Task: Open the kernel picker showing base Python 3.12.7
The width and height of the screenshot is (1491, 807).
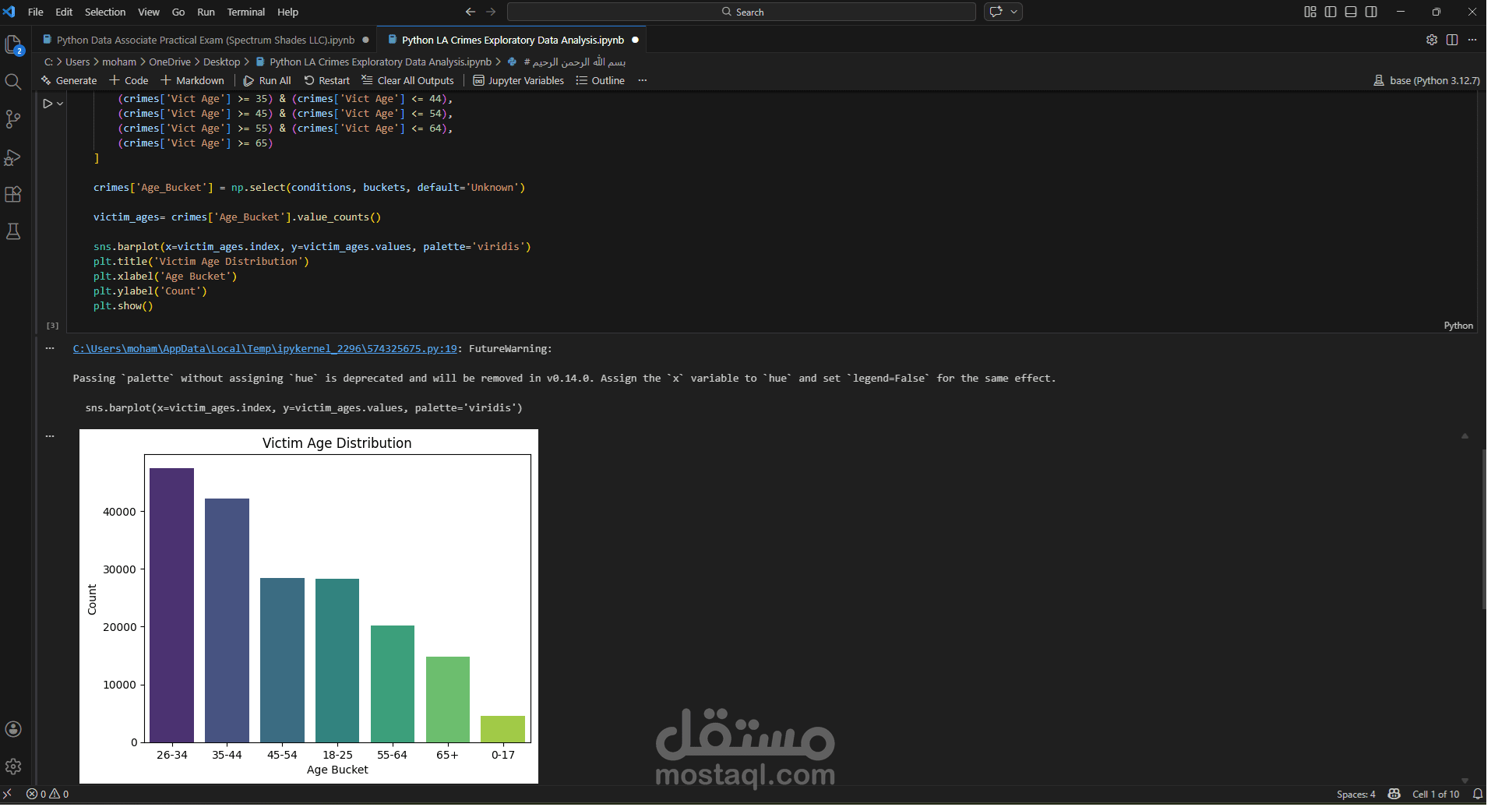Action: click(x=1426, y=80)
